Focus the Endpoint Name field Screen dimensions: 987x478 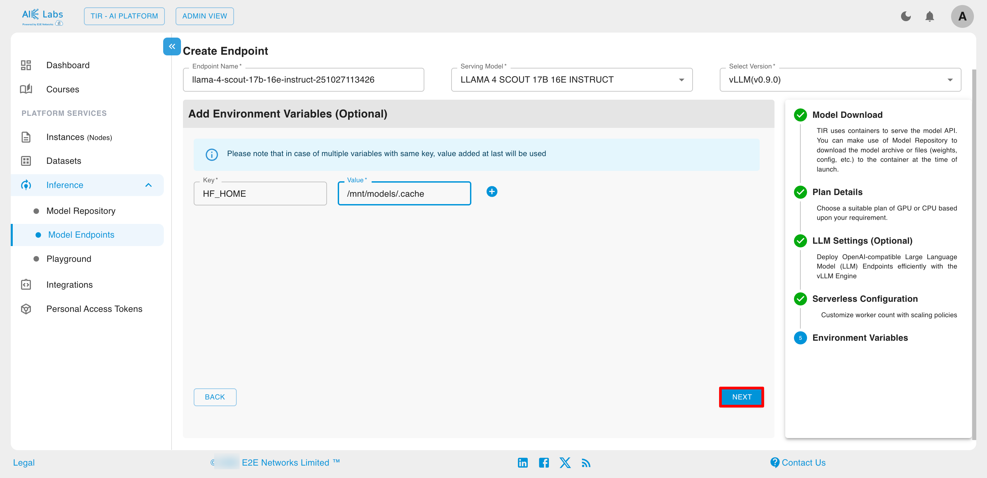point(303,80)
